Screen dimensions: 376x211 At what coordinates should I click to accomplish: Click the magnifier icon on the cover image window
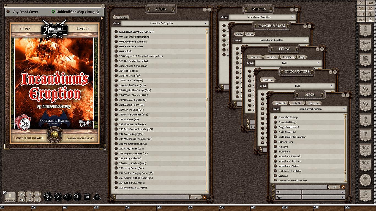102,18
